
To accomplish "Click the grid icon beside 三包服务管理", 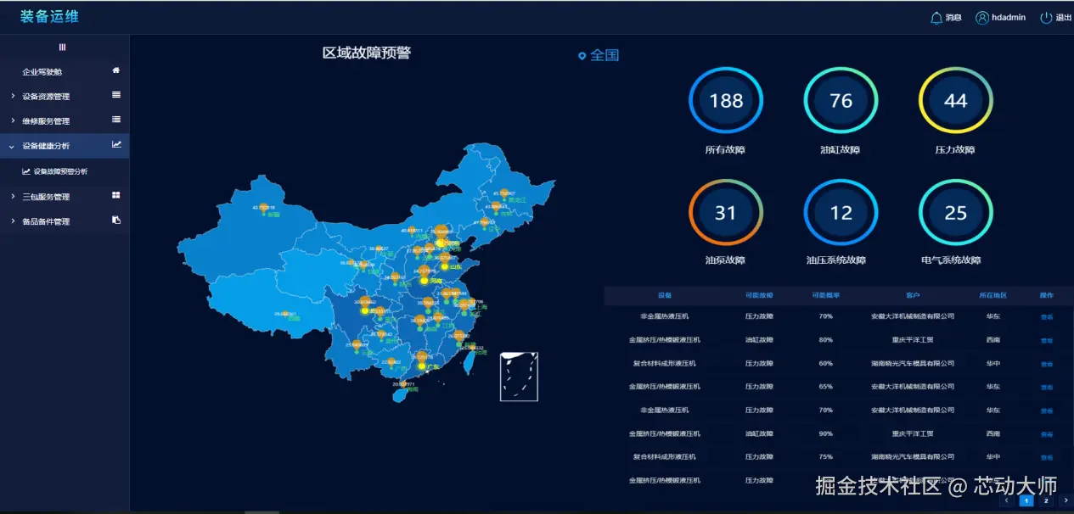I will 116,195.
